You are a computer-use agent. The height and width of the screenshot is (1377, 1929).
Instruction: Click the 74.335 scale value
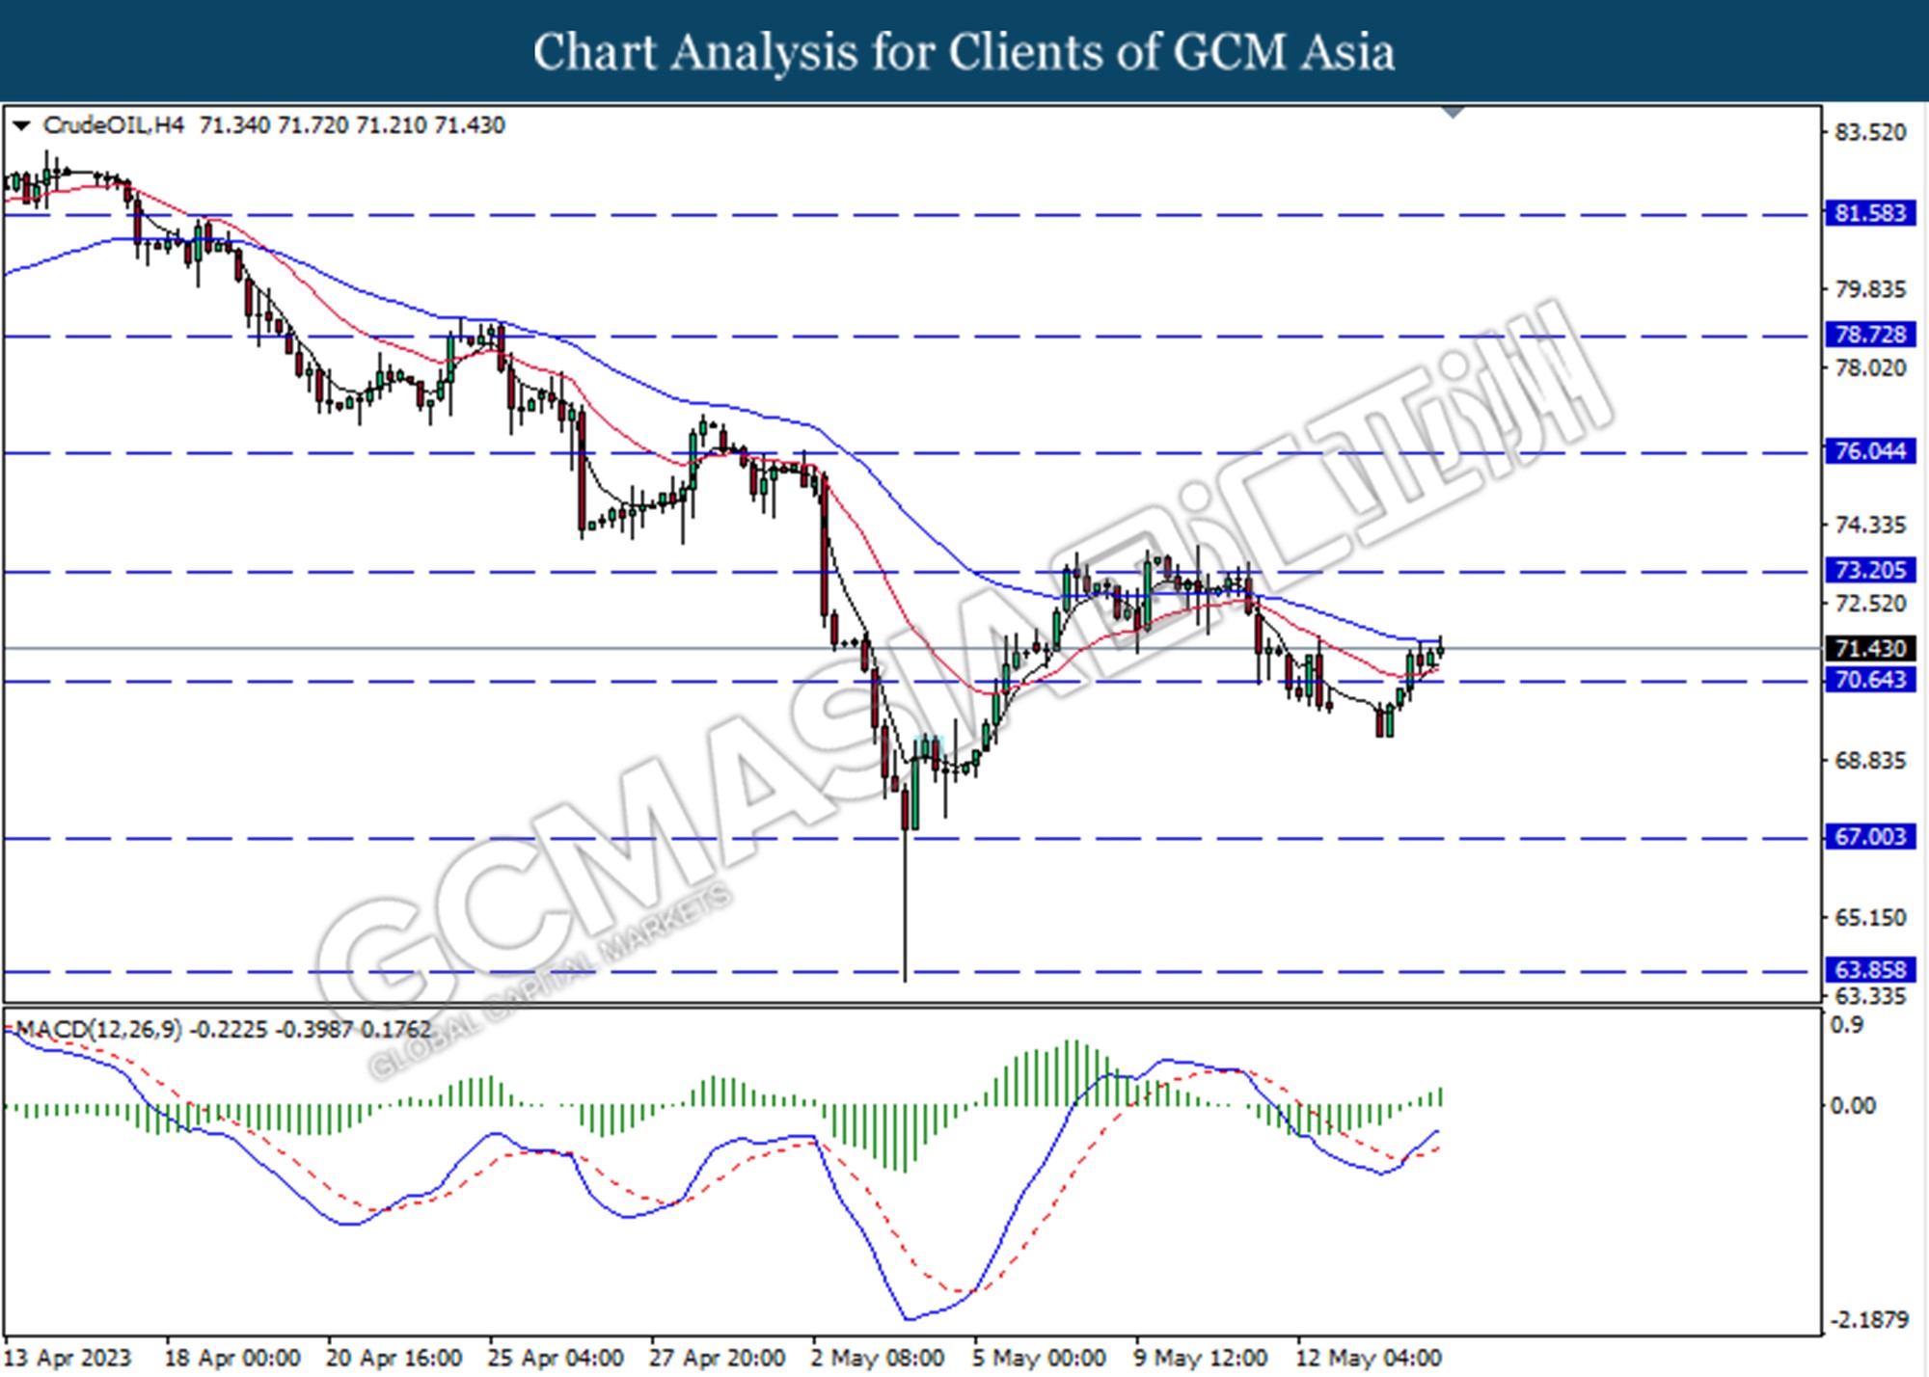[x=1870, y=525]
